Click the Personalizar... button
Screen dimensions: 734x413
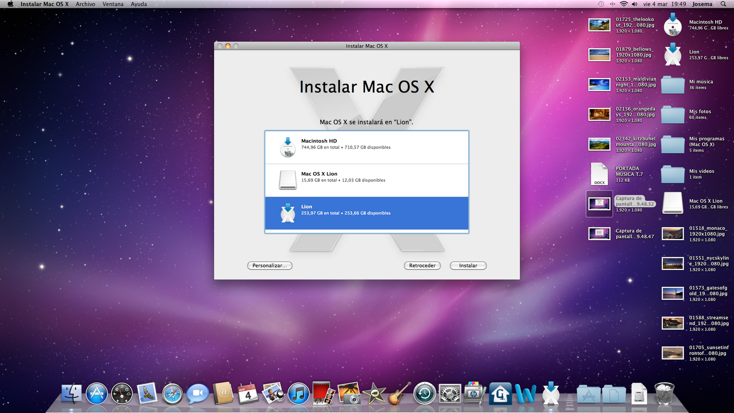click(270, 266)
